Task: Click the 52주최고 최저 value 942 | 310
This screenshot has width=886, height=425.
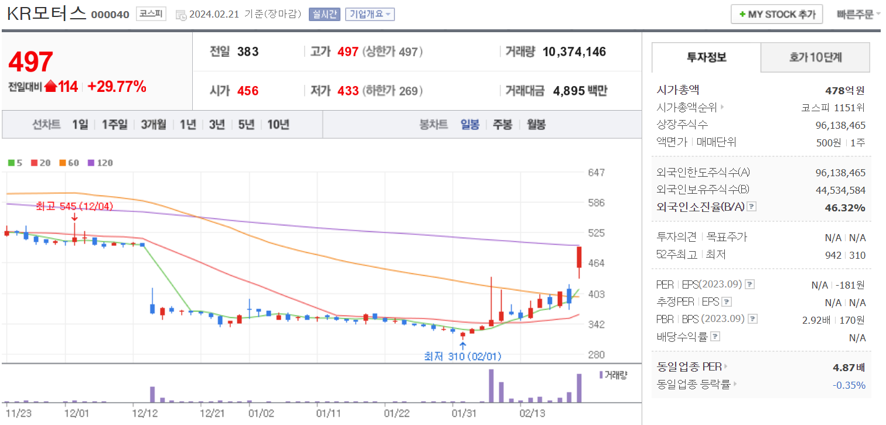Action: [x=845, y=255]
